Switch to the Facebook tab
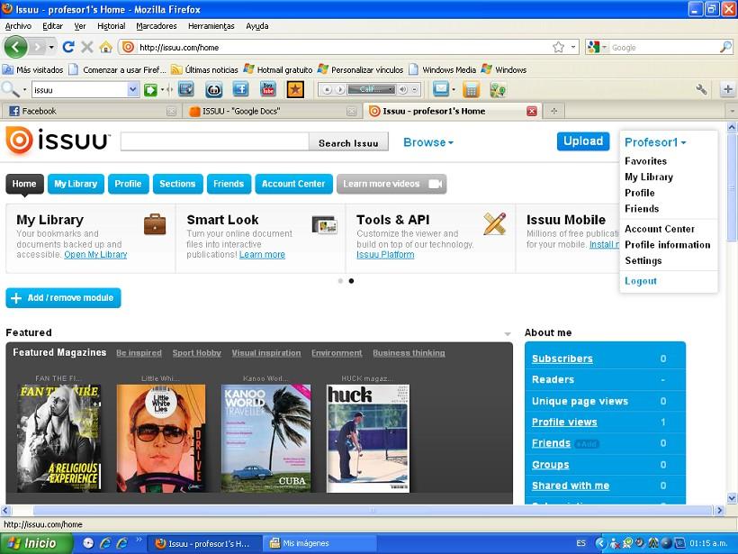This screenshot has height=554, width=738. tap(91, 111)
